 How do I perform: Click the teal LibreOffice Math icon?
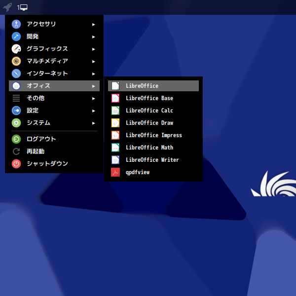(x=115, y=148)
